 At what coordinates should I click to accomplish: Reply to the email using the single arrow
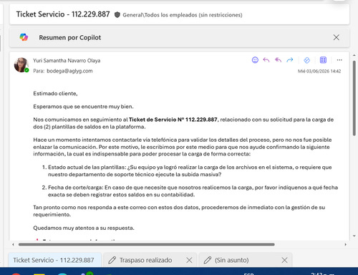[266, 60]
